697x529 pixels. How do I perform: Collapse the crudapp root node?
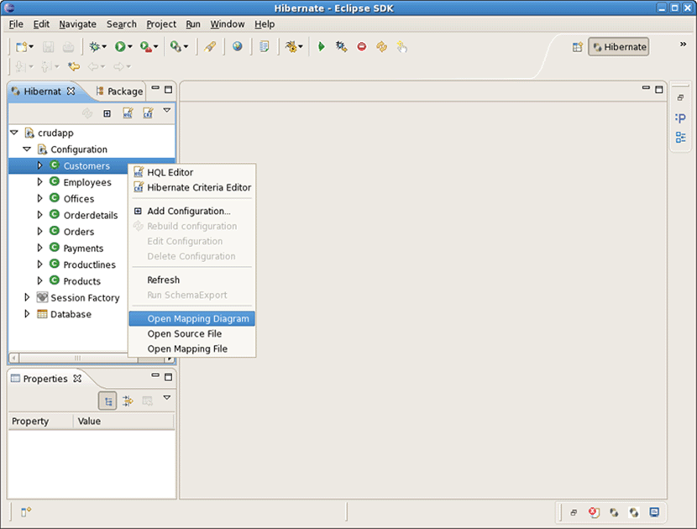click(13, 133)
